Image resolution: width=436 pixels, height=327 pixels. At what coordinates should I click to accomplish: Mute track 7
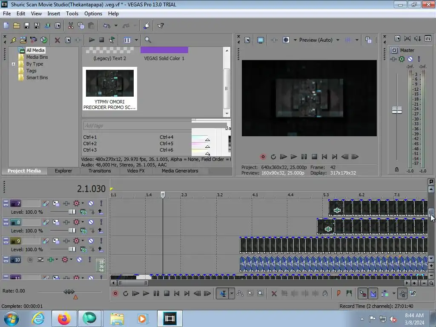coord(91,204)
